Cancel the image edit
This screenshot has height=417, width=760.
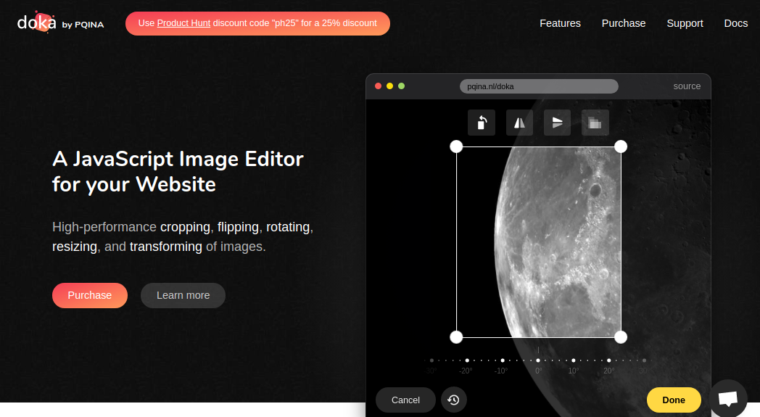click(405, 400)
